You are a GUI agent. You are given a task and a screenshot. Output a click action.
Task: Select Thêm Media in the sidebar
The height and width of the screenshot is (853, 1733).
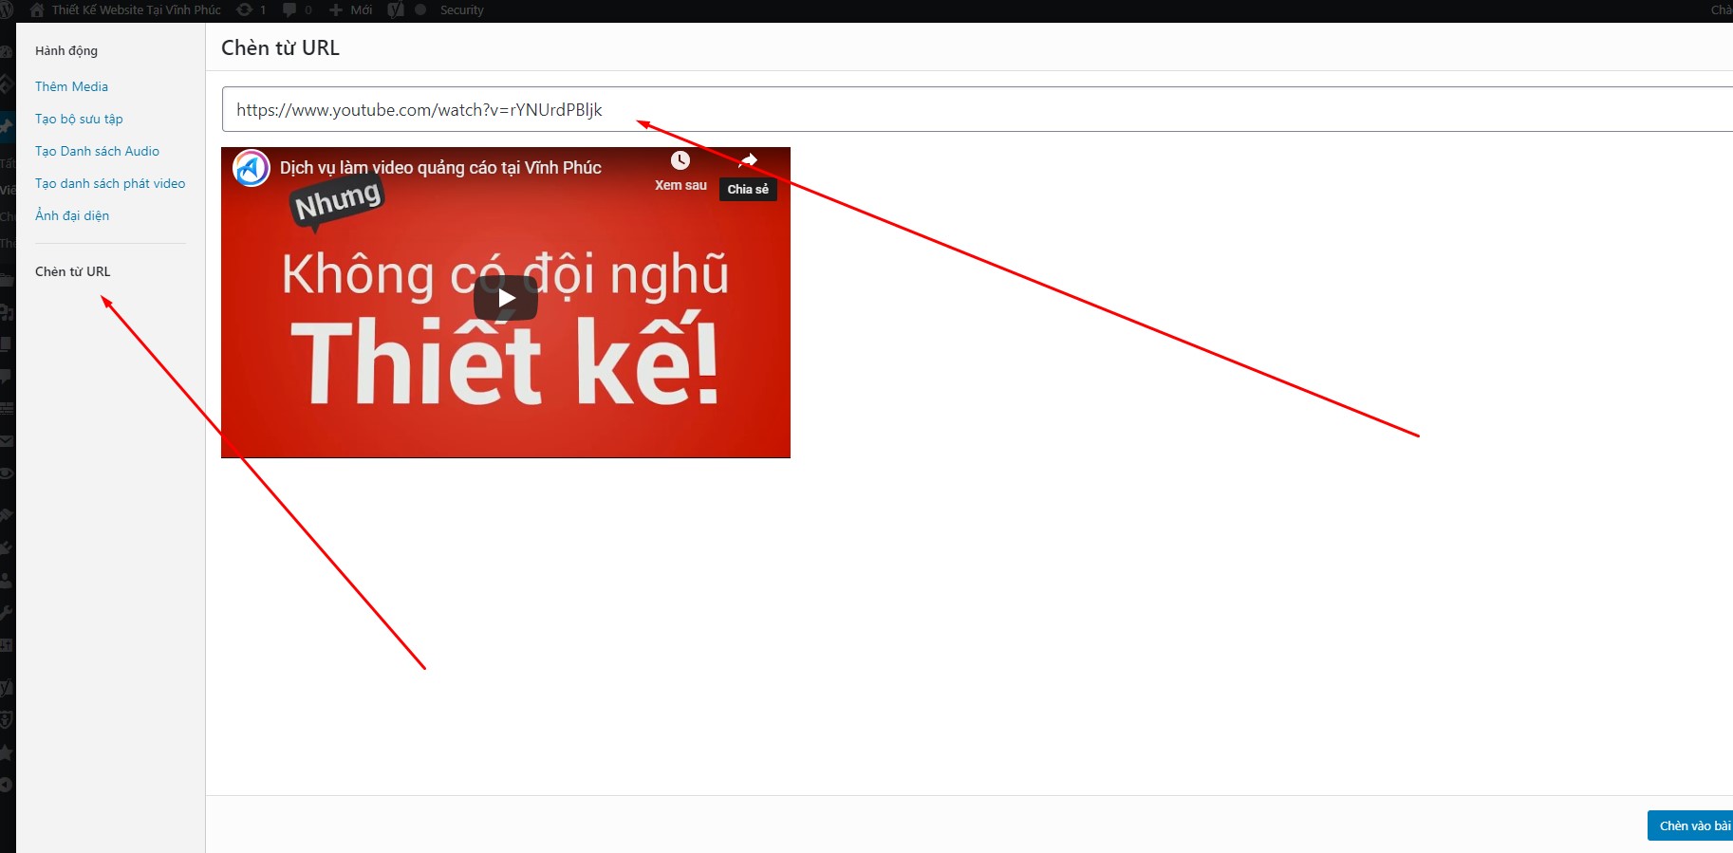point(71,86)
